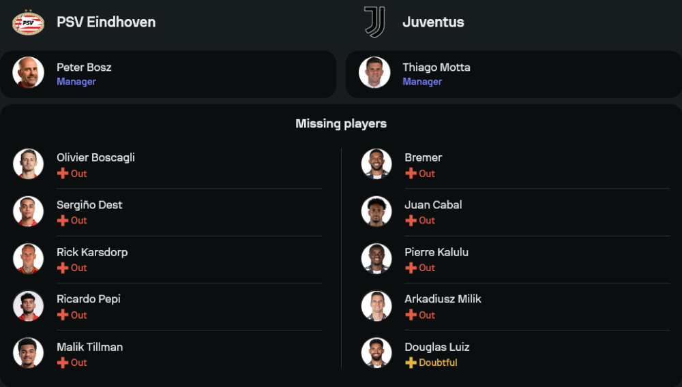Screen dimensions: 682x387
Task: Click the Missing players section heading
Action: [341, 124]
